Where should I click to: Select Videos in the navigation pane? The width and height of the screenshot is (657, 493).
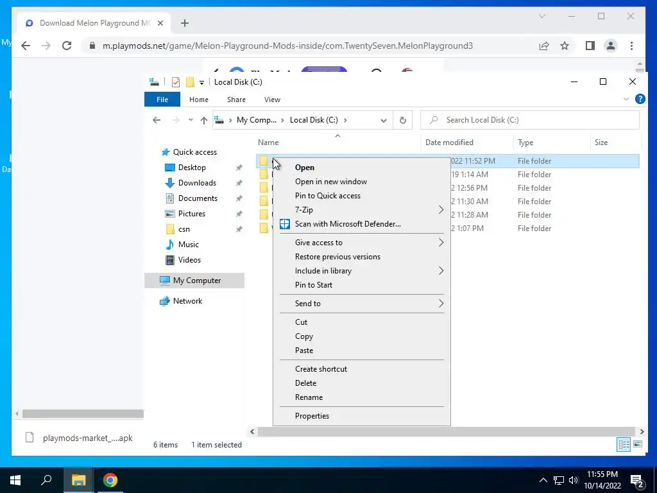pos(189,260)
